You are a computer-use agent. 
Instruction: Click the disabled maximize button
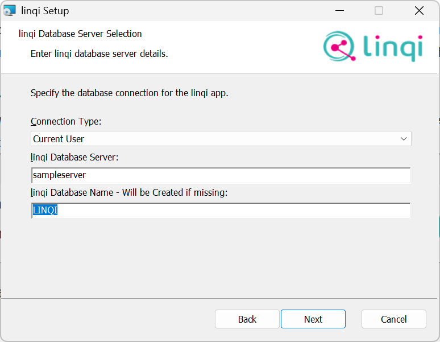379,11
